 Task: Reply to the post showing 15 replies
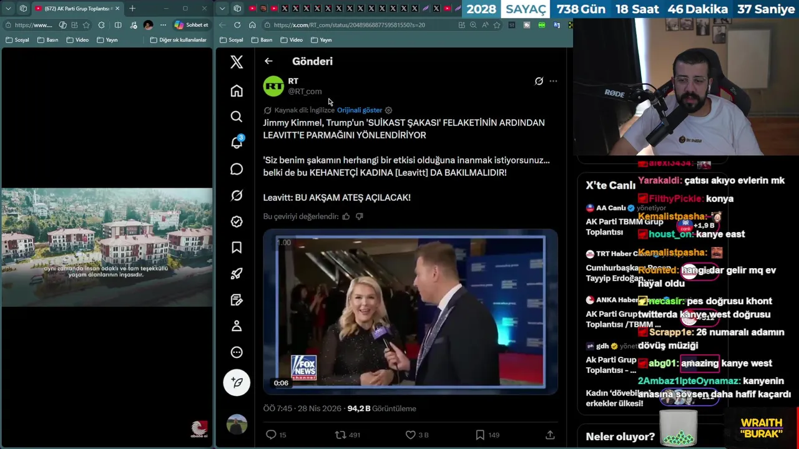(276, 435)
